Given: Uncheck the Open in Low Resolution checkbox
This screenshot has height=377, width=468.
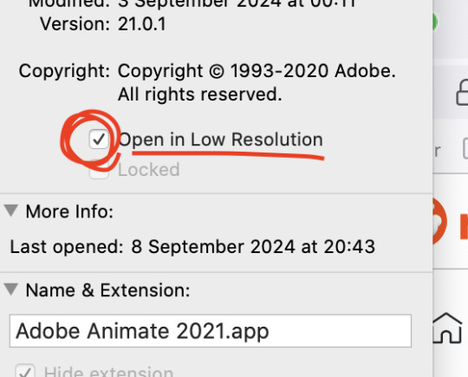Looking at the screenshot, I should click(99, 140).
